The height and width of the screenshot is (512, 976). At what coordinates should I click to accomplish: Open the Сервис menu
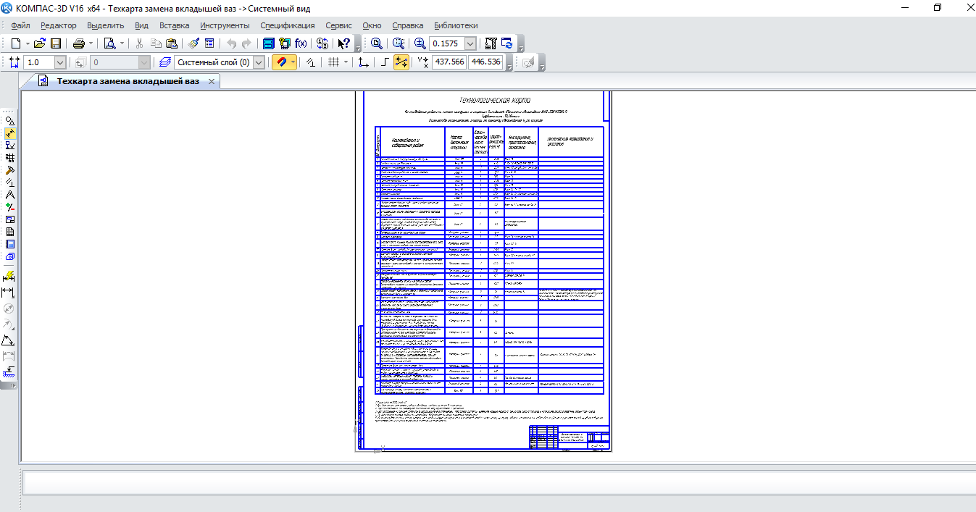click(x=339, y=25)
